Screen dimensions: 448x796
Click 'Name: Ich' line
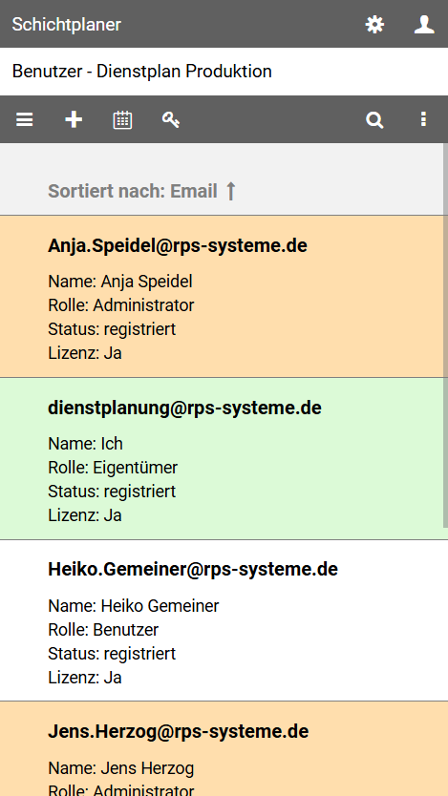(85, 444)
